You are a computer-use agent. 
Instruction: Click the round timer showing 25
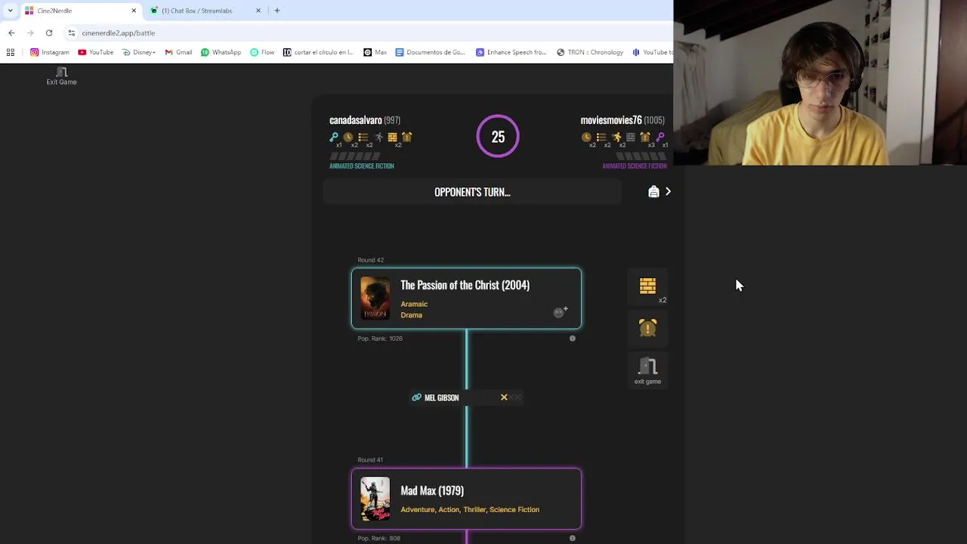498,137
